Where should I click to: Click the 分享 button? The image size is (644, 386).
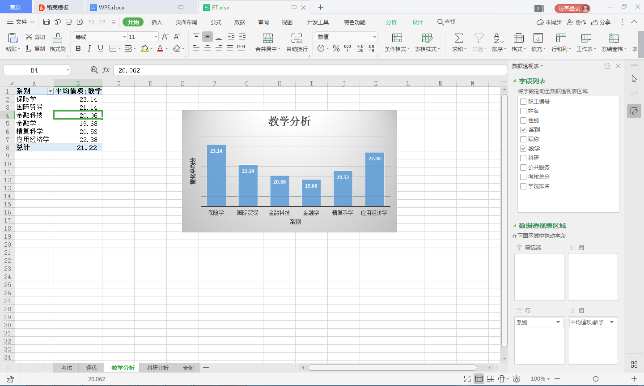(x=601, y=22)
